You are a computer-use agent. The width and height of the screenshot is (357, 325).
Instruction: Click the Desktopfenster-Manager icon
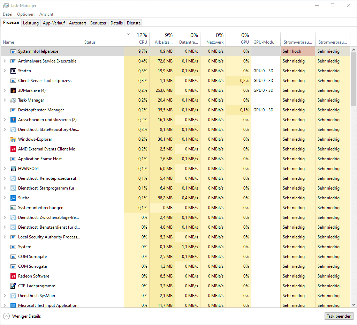coord(13,110)
